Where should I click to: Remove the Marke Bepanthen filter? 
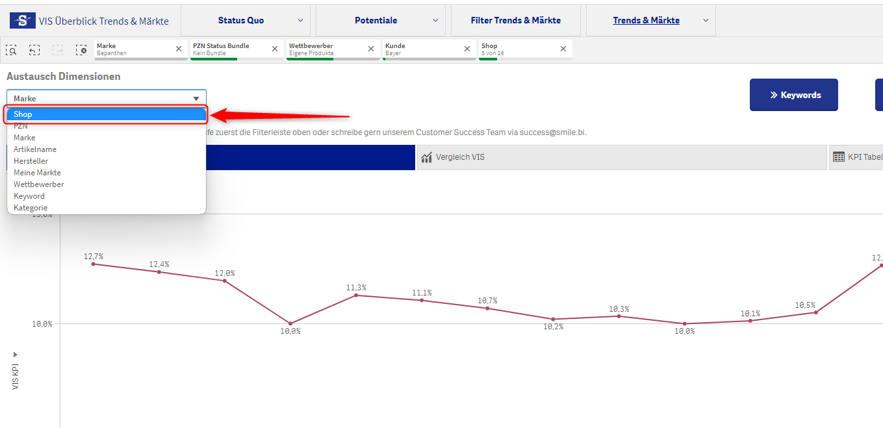179,49
